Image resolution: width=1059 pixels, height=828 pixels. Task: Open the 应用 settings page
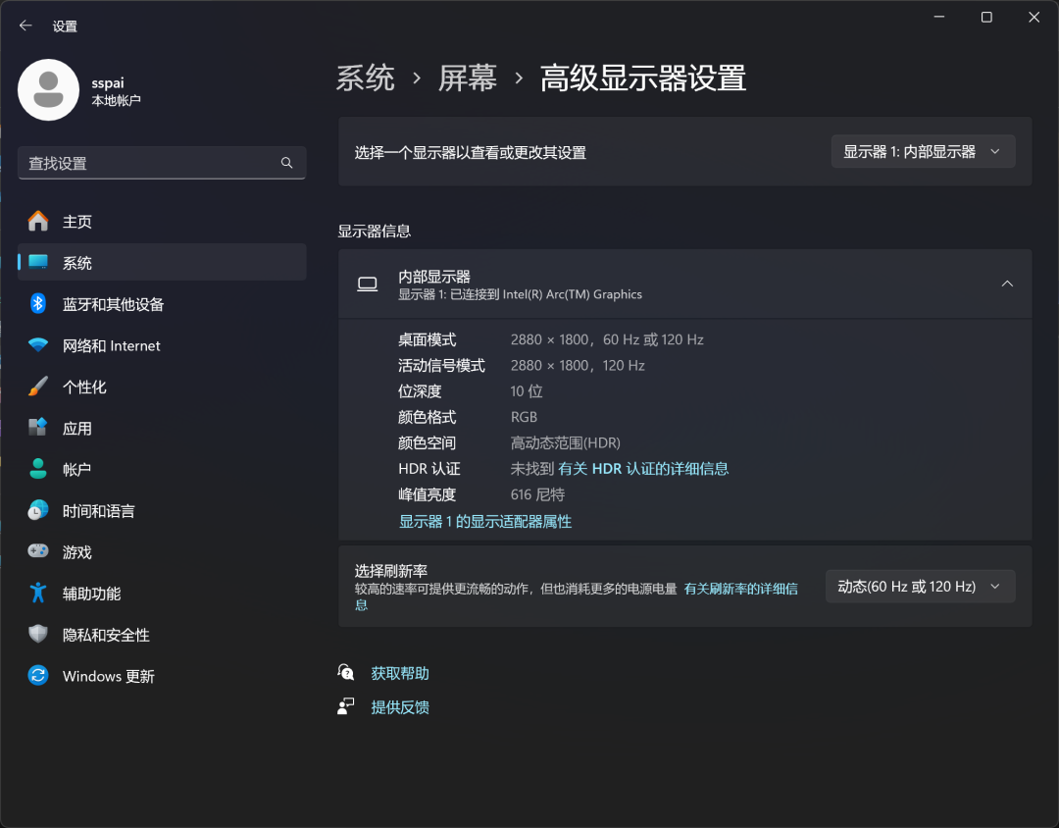(162, 428)
